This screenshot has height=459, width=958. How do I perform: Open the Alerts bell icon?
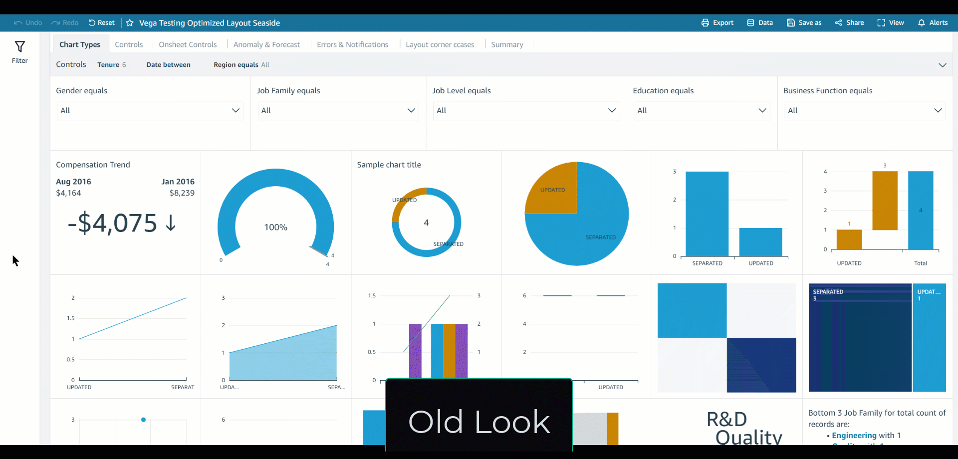(x=922, y=23)
